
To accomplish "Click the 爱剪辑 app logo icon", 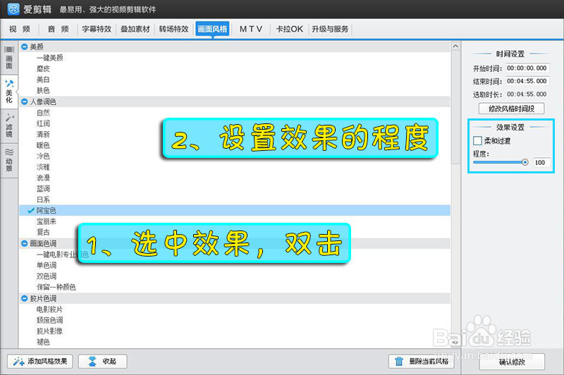I will 13,9.
